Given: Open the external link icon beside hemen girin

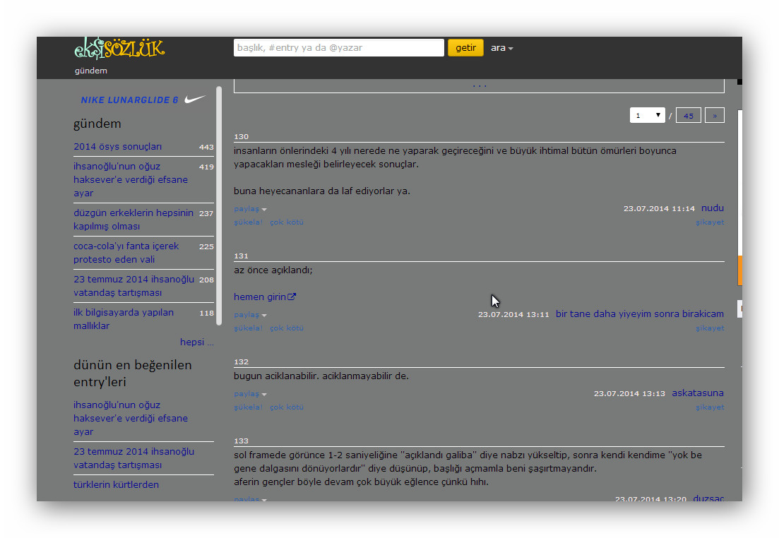Looking at the screenshot, I should tap(292, 297).
